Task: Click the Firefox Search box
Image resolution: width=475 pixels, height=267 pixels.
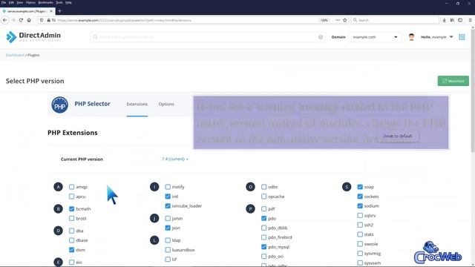Action: (x=395, y=20)
